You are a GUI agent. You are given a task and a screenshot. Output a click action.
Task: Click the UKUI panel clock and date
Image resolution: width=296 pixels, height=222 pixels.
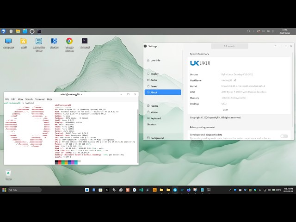point(285,31)
